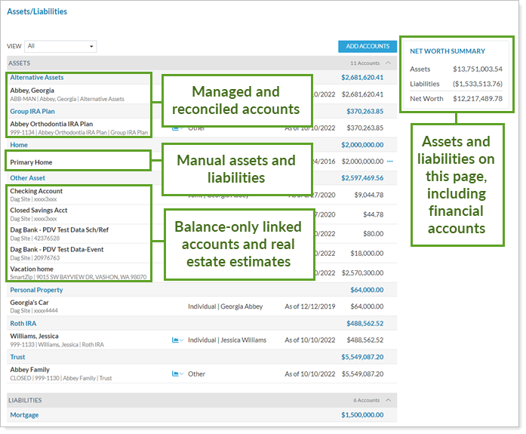This screenshot has height=434, width=526.
Task: Open the Mortgage liability category
Action: click(x=24, y=414)
